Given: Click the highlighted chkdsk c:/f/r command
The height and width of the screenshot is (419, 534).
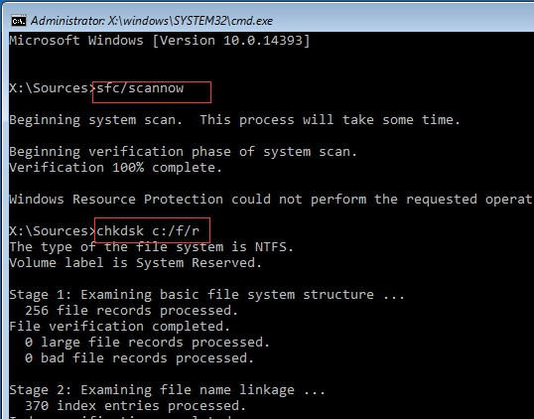Looking at the screenshot, I should point(148,231).
